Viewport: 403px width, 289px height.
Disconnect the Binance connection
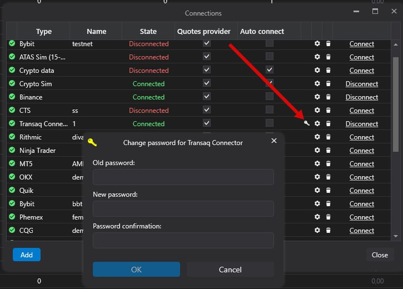[362, 97]
